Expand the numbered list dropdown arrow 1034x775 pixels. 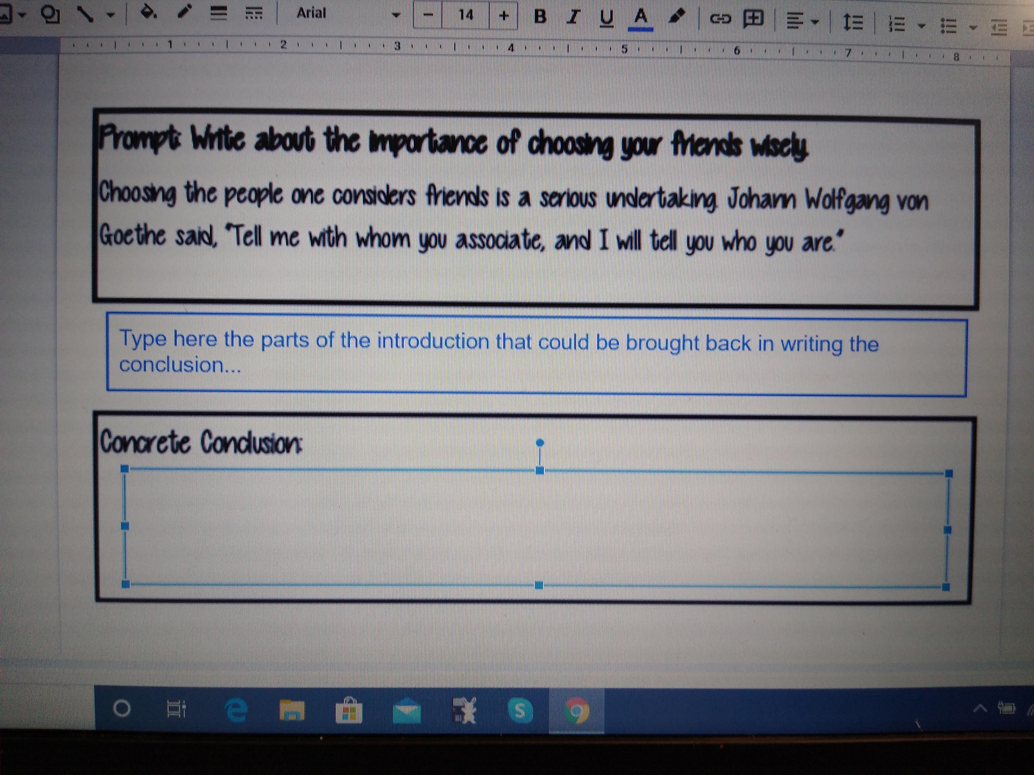pos(921,26)
